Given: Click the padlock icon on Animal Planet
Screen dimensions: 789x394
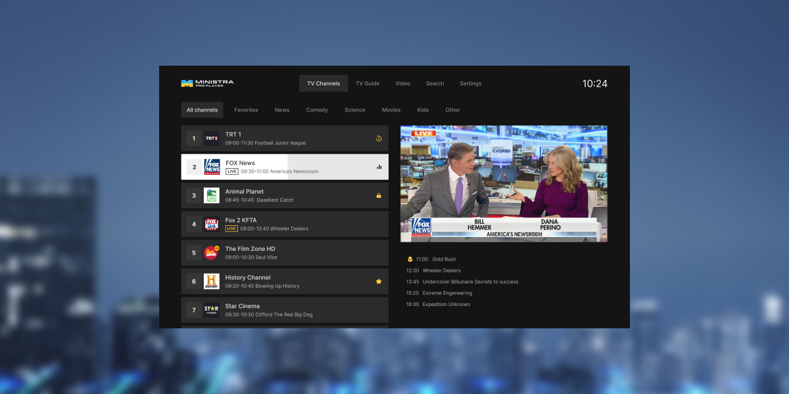Looking at the screenshot, I should [x=379, y=196].
